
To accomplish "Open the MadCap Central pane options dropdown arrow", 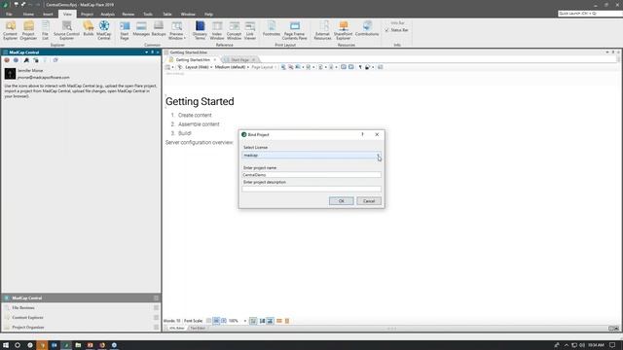I will (147, 52).
